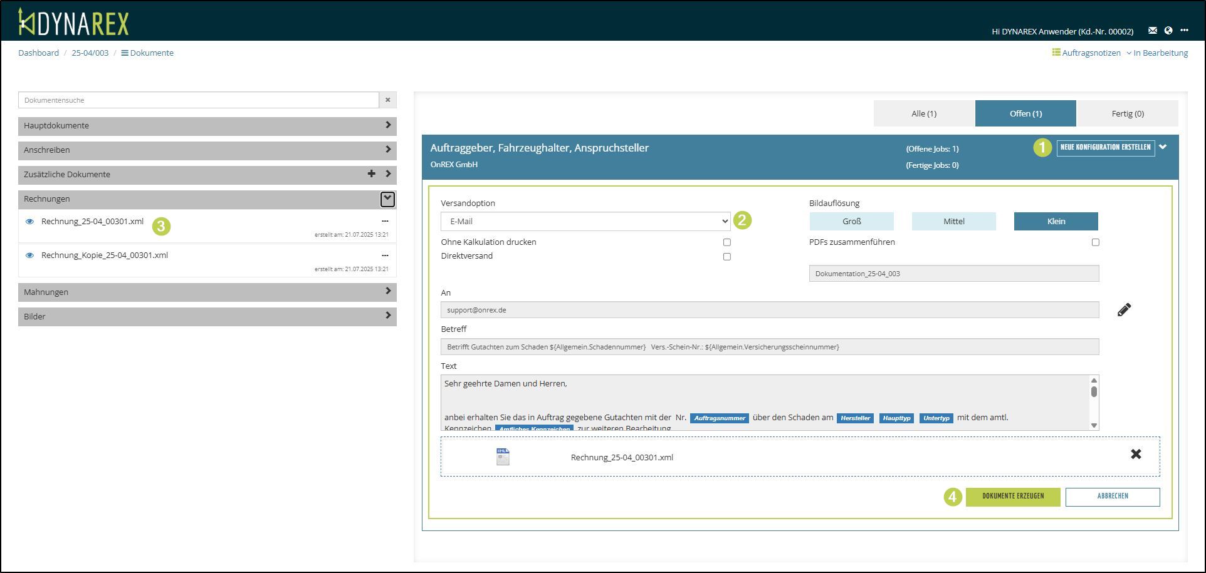Open three-dot menu in top header bar
The image size is (1206, 573).
1184,31
